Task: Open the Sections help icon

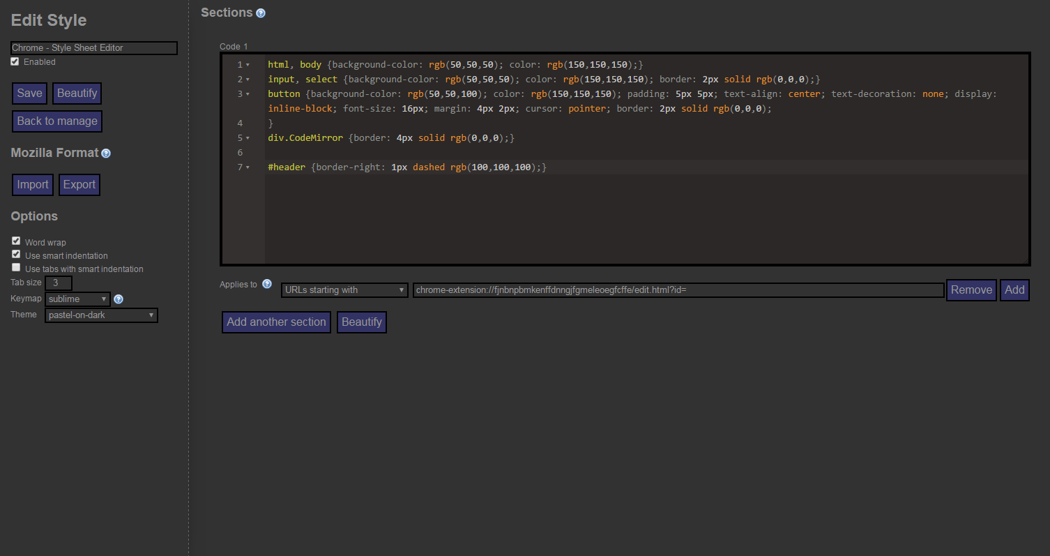Action: click(x=261, y=12)
